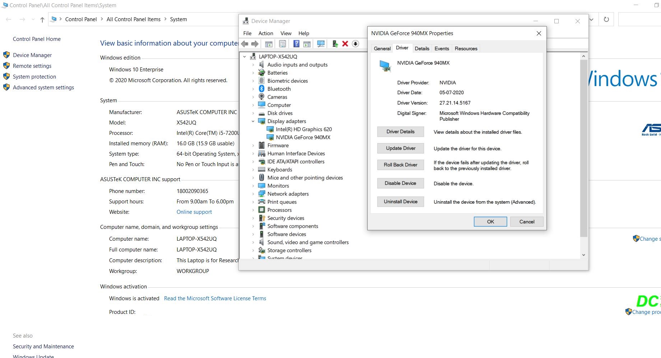Open the View menu in Device Manager
This screenshot has height=358, width=661.
[x=286, y=33]
